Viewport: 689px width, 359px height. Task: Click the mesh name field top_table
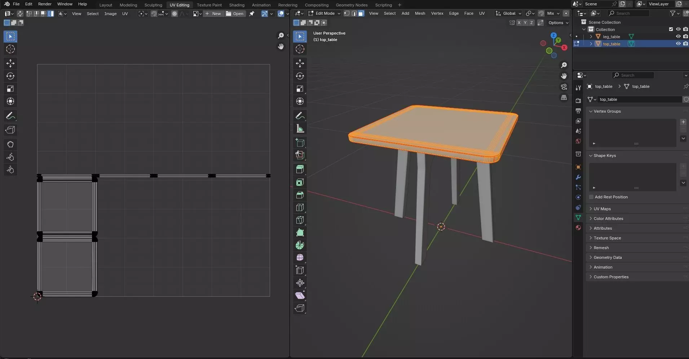point(639,99)
